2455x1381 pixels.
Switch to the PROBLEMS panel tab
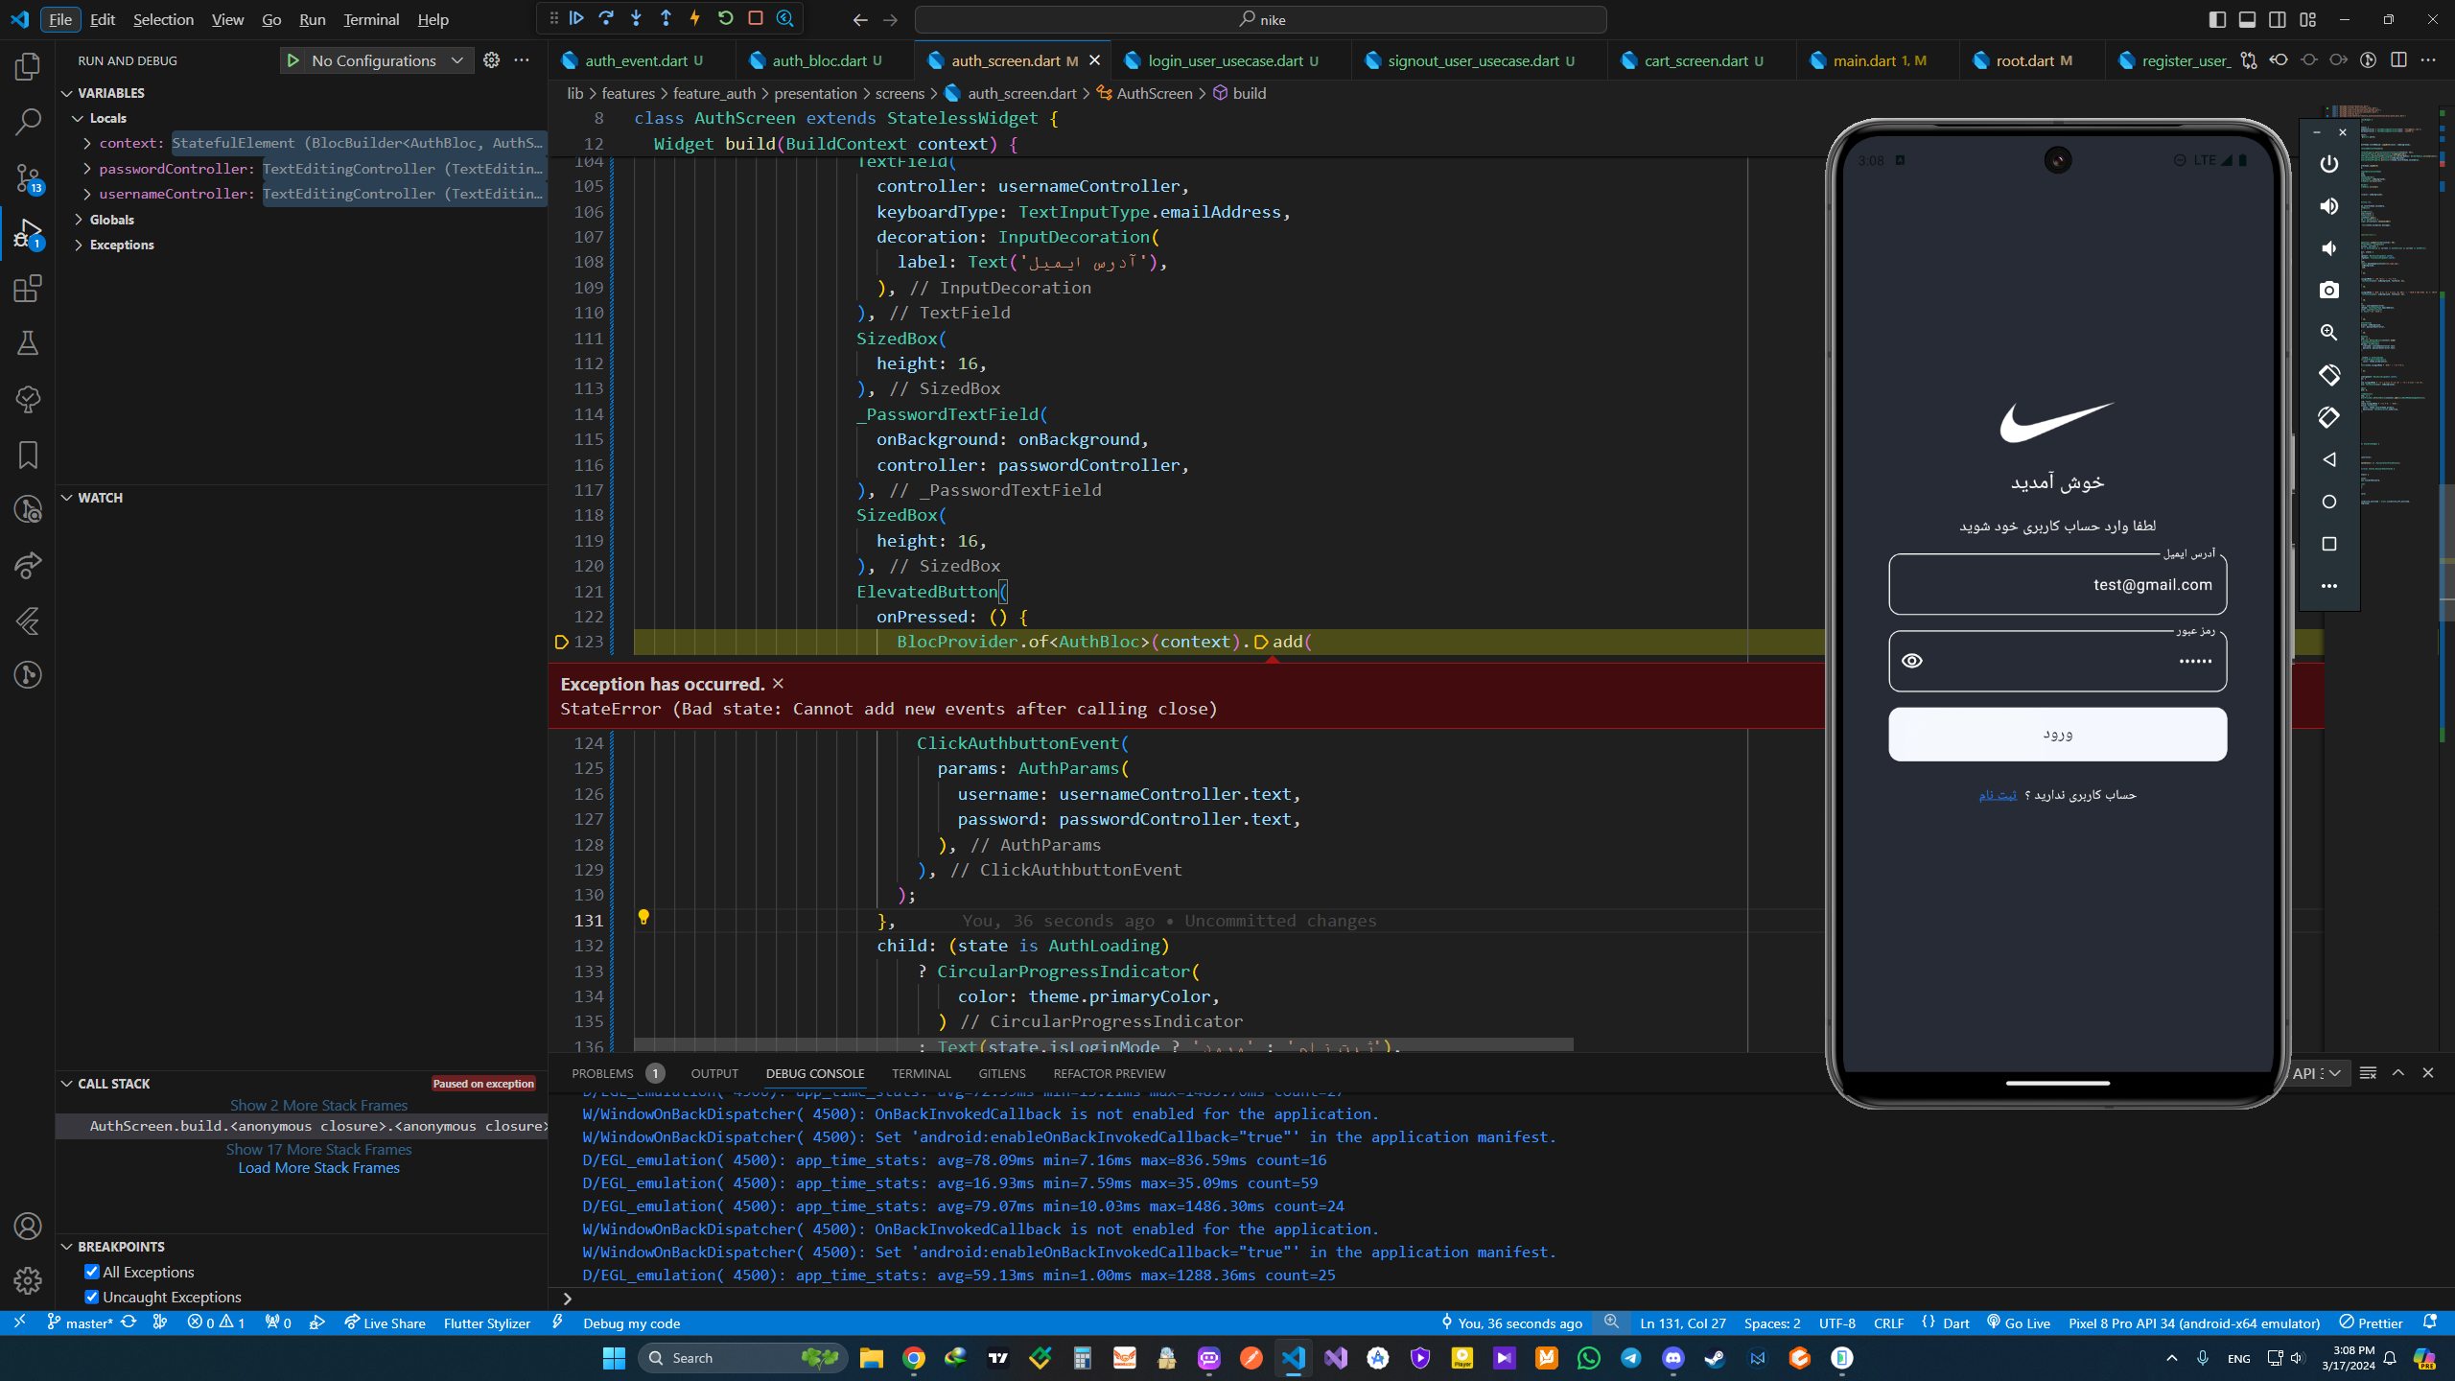coord(602,1073)
